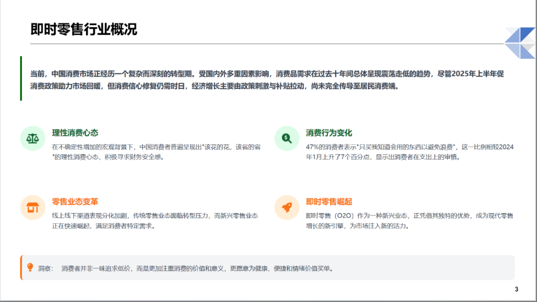Image resolution: width=537 pixels, height=302 pixels.
Task: Select the paragraph describing 即时零售（O2O）
Action: click(x=409, y=221)
